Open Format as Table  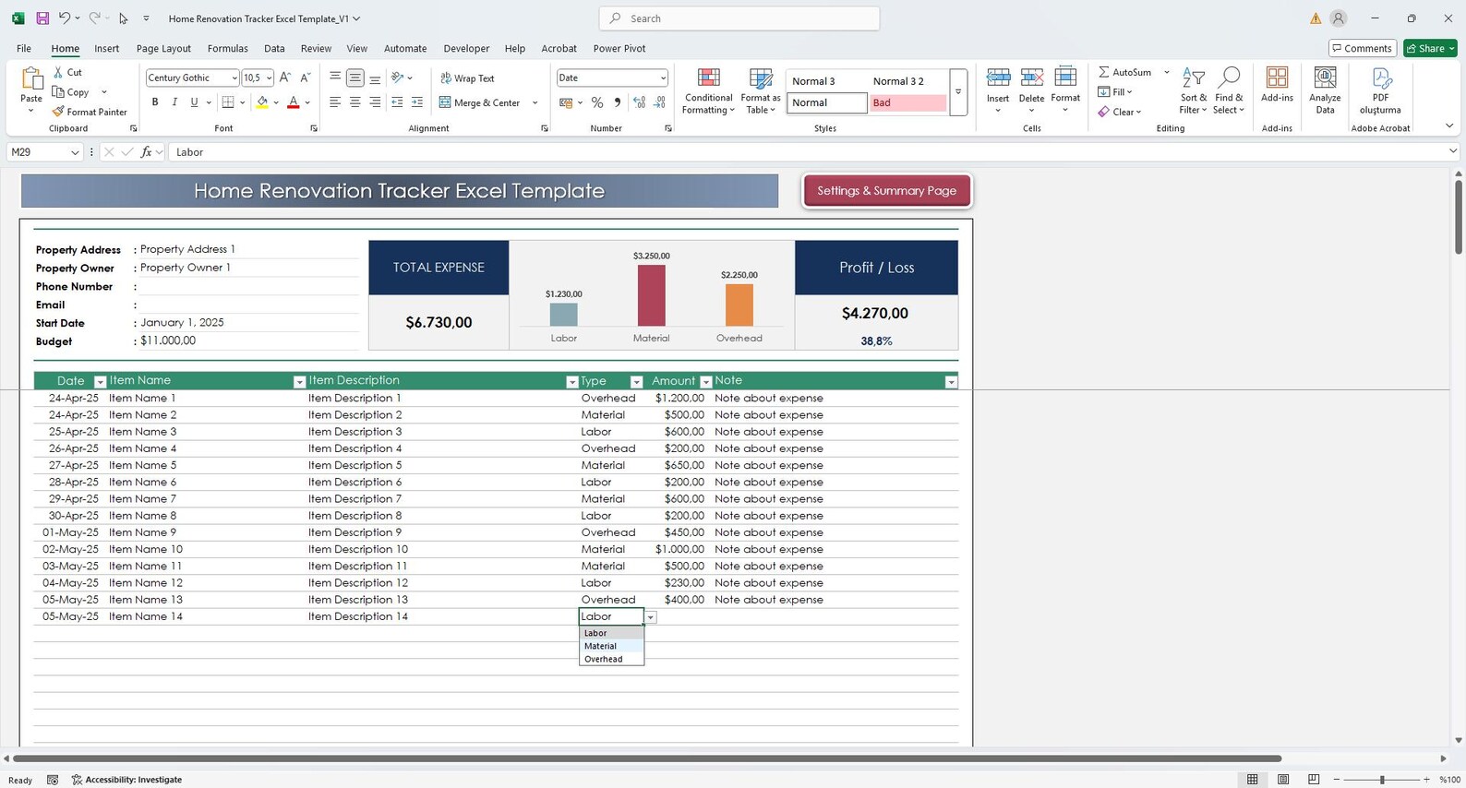point(761,91)
